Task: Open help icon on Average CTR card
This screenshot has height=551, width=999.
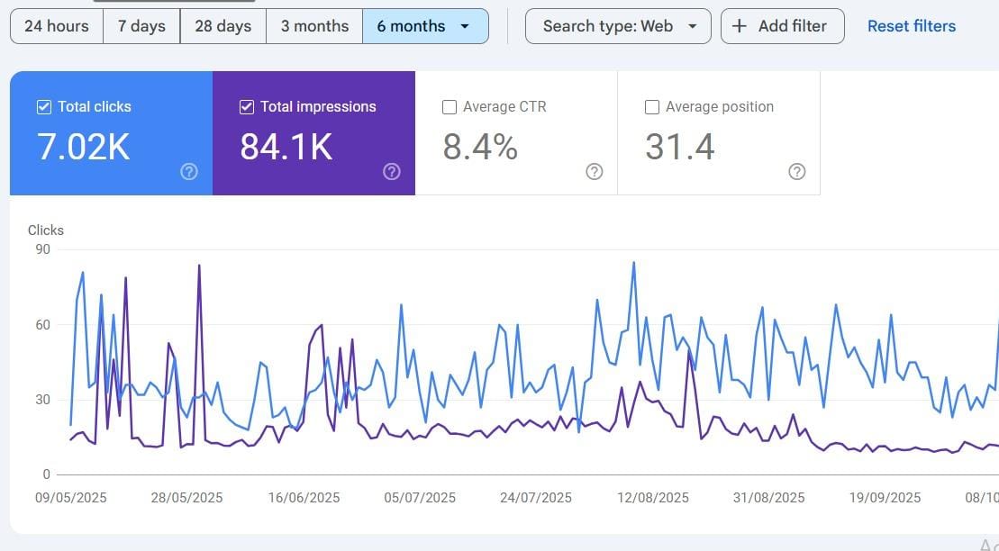Action: [x=595, y=172]
